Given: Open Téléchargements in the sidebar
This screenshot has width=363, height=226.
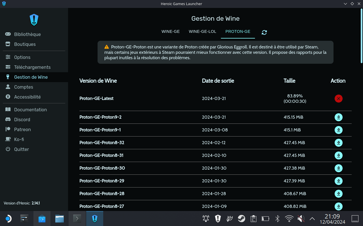Looking at the screenshot, I should [34, 67].
